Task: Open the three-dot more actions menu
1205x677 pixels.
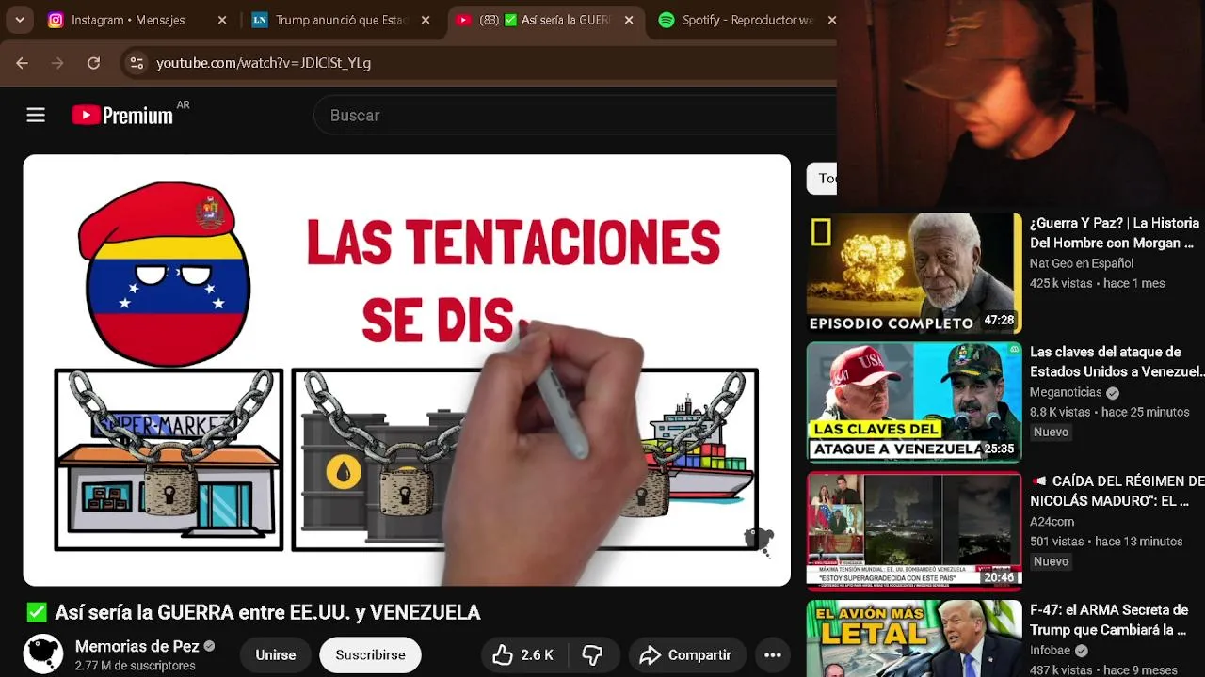Action: click(x=773, y=654)
